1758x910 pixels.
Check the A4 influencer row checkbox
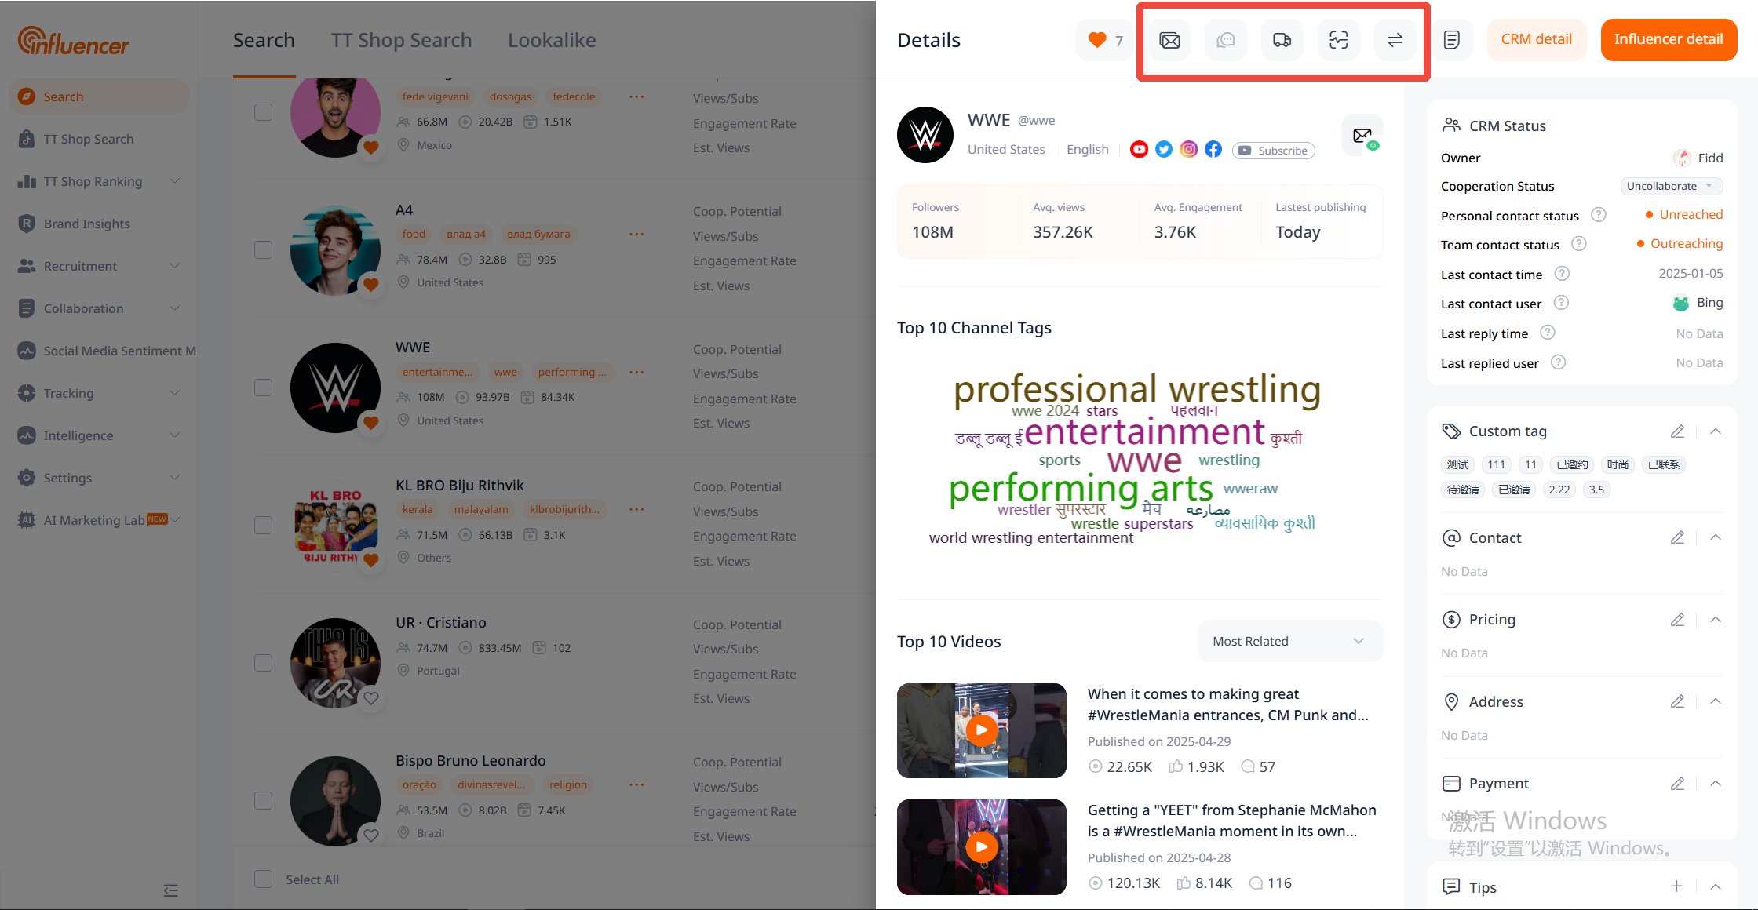[x=264, y=250]
